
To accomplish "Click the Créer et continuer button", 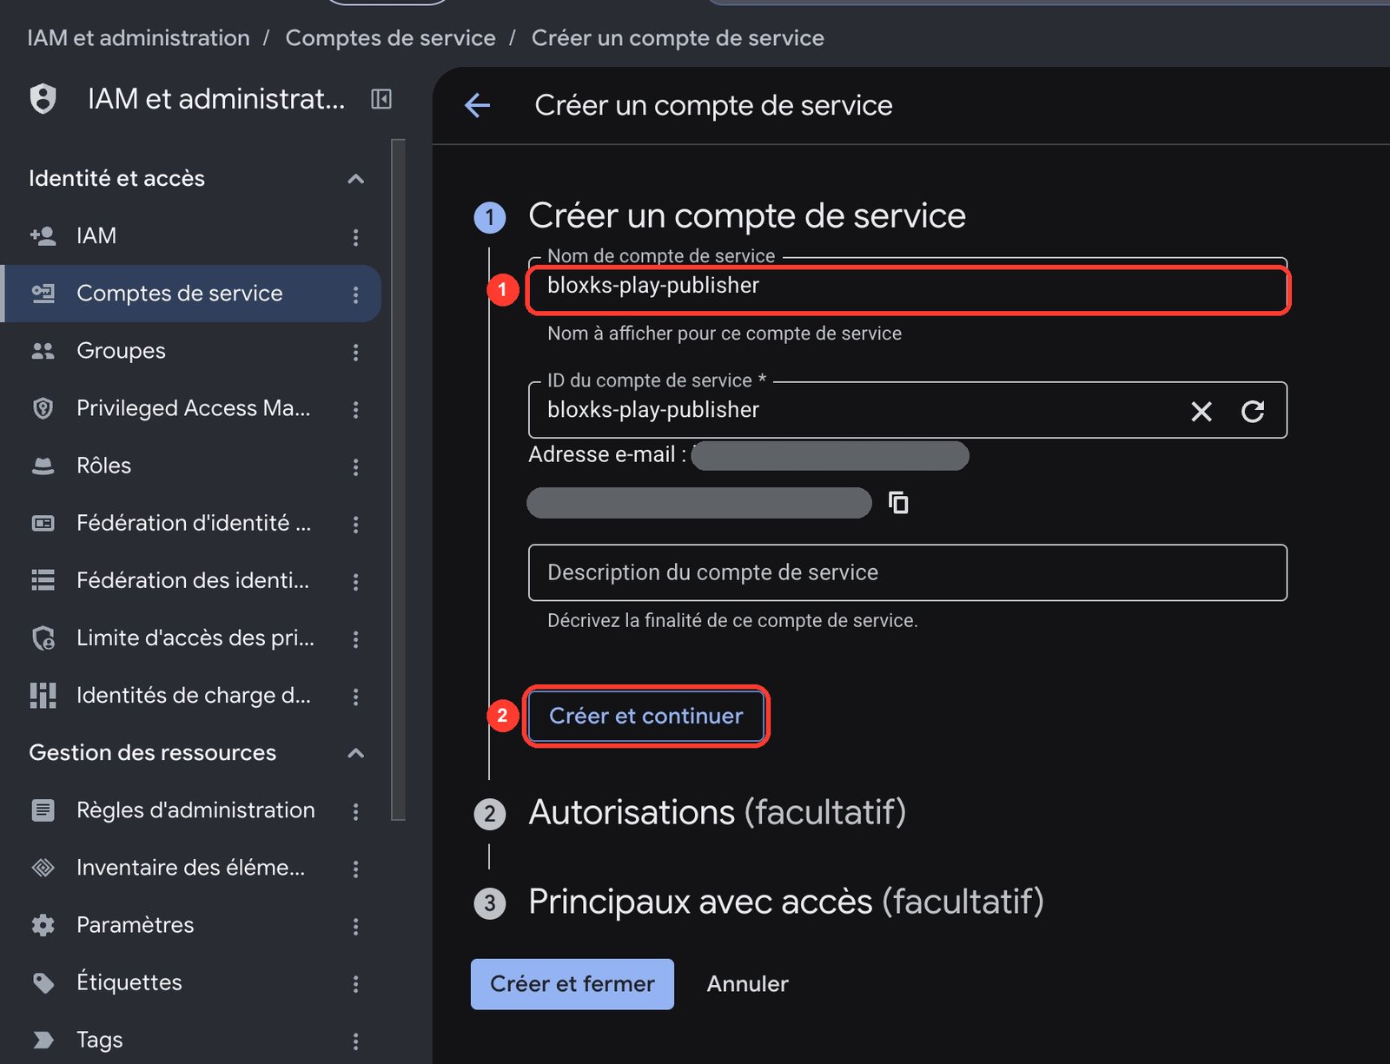I will click(646, 716).
